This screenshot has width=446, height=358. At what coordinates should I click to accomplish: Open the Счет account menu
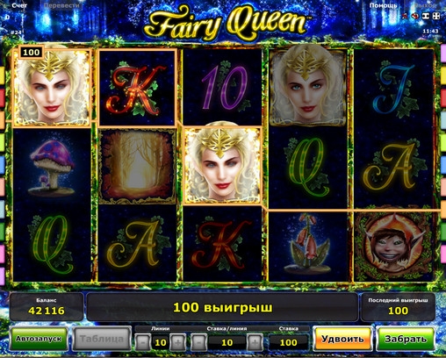(x=19, y=5)
